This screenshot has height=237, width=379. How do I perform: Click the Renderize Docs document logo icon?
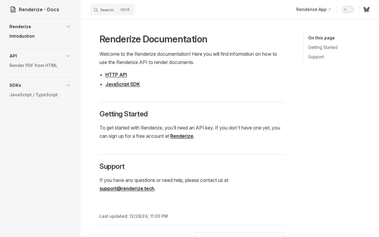(x=13, y=9)
